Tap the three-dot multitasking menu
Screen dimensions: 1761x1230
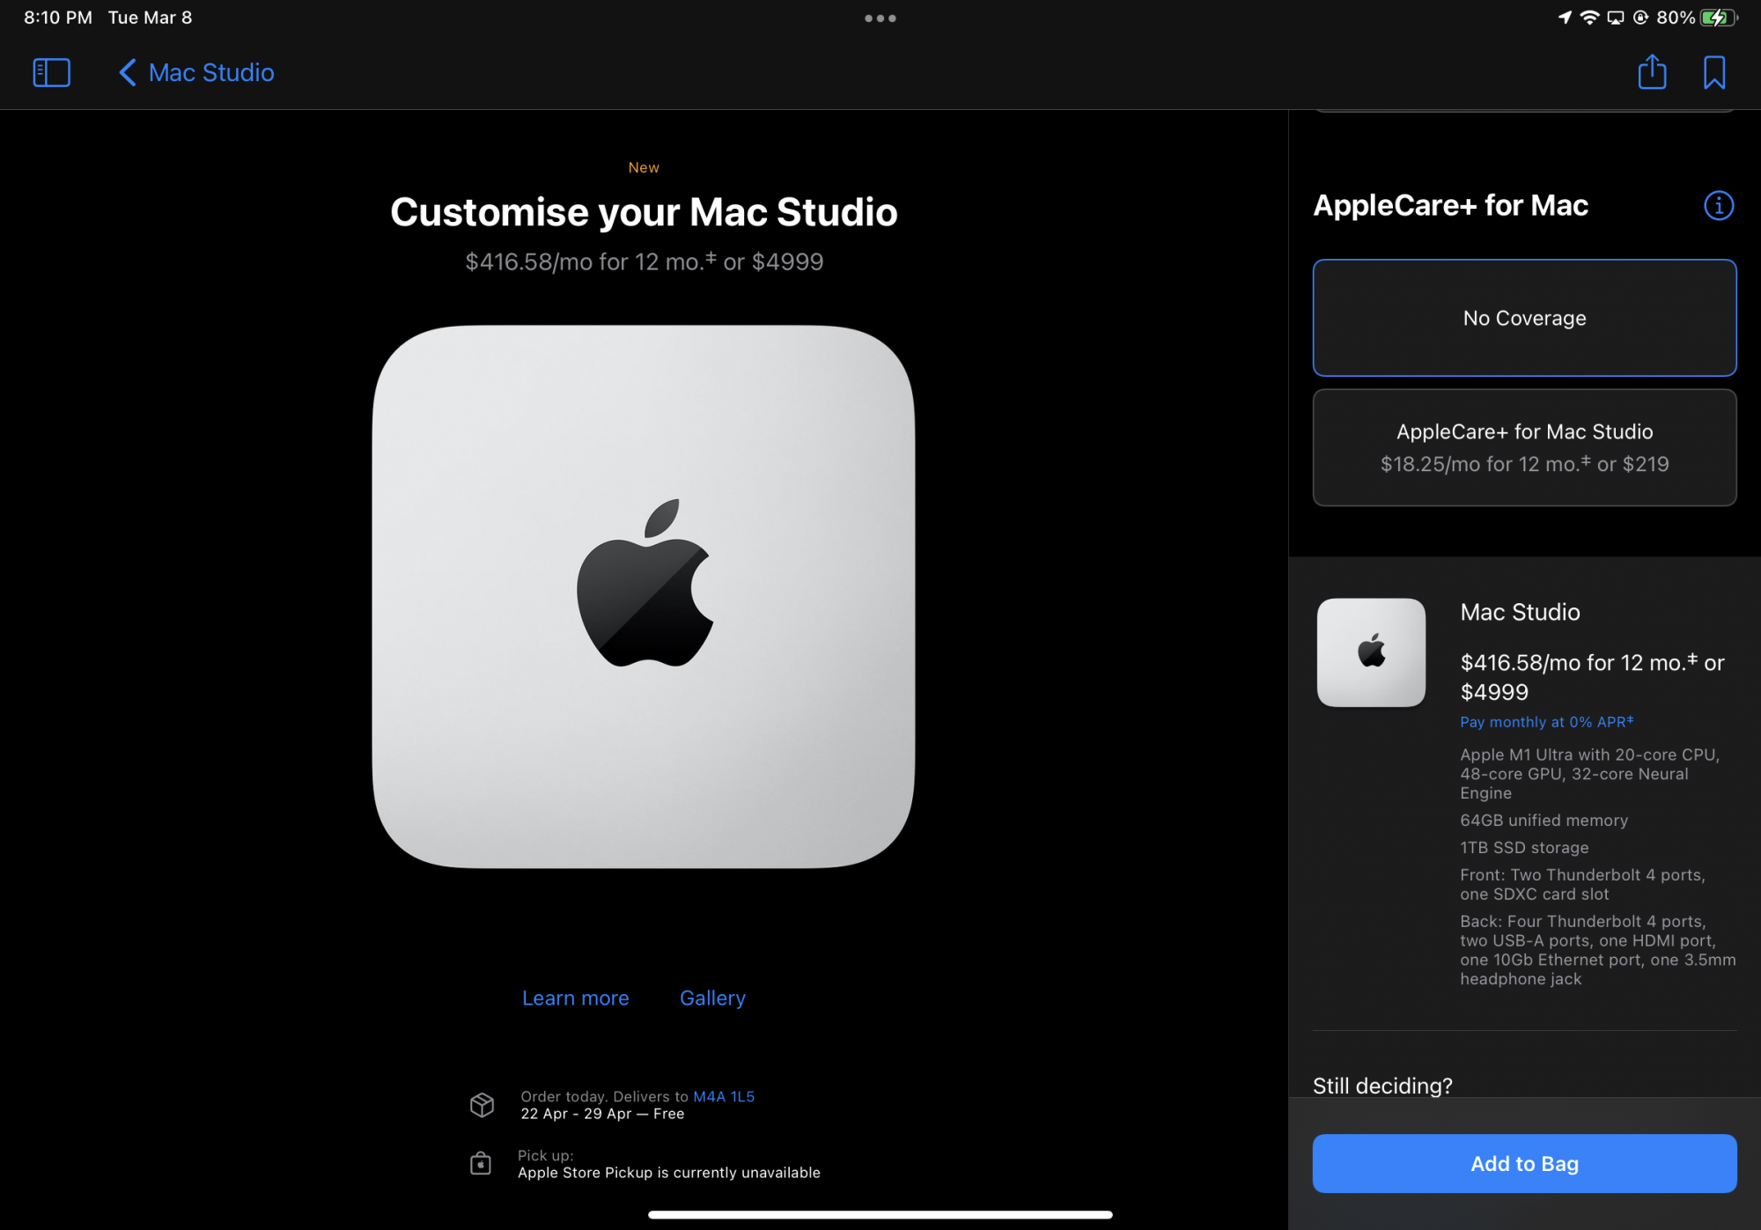pos(880,18)
